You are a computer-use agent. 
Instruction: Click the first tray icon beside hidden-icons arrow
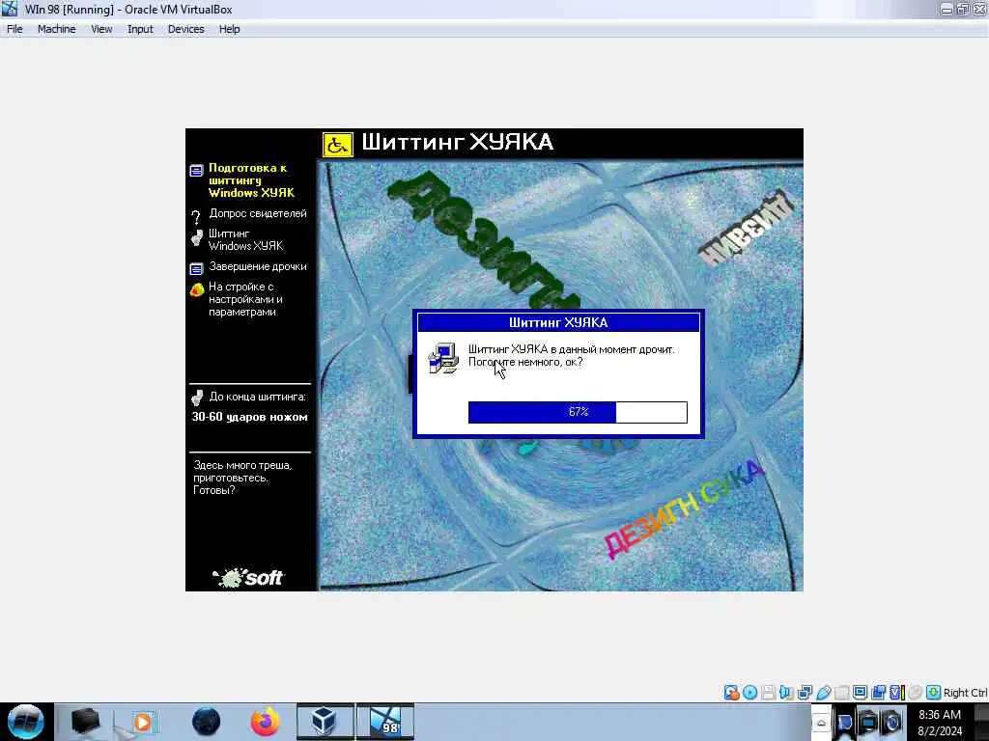(x=844, y=722)
